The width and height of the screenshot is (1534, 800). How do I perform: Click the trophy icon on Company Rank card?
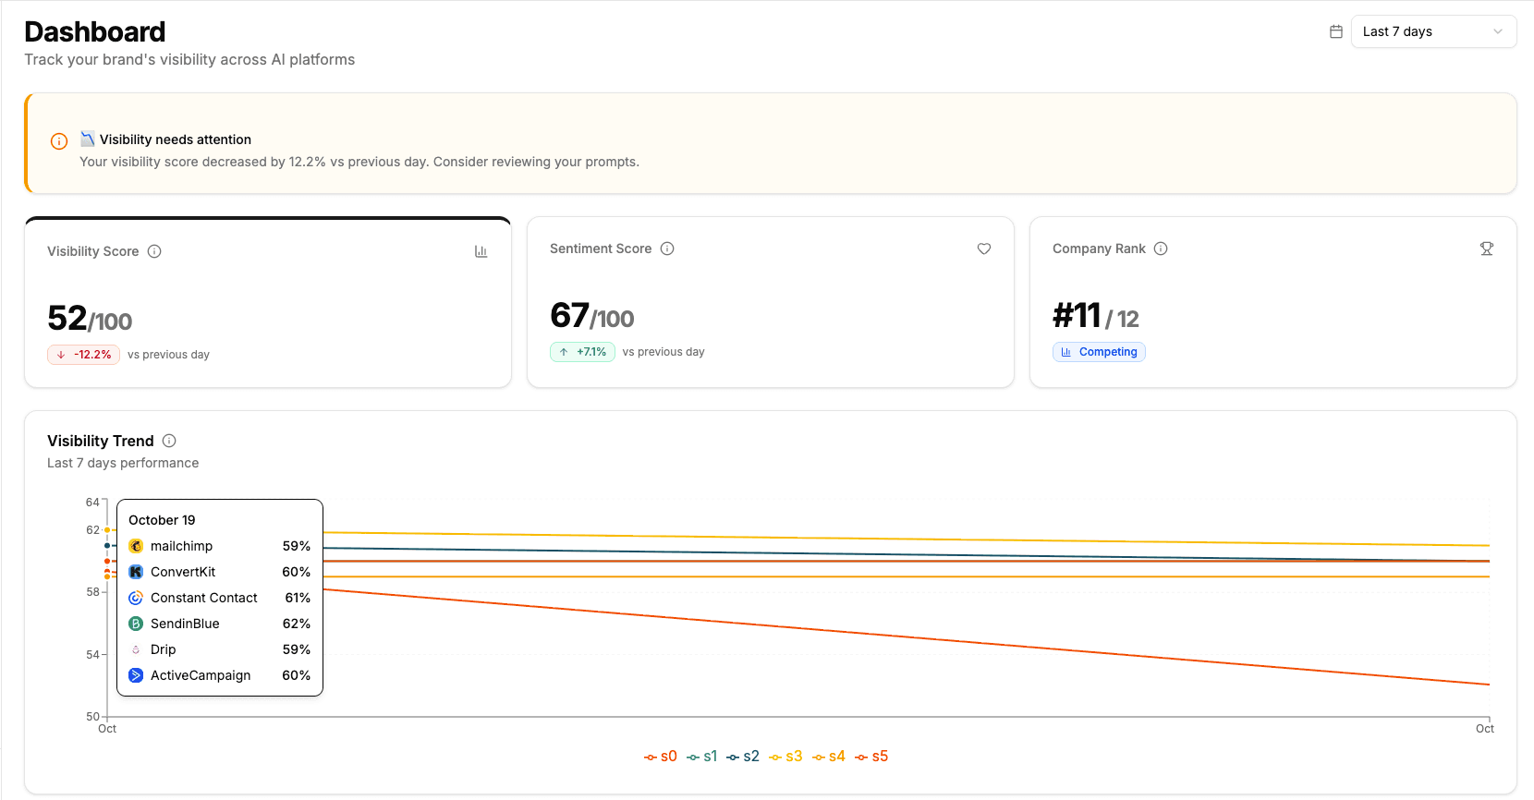point(1487,248)
